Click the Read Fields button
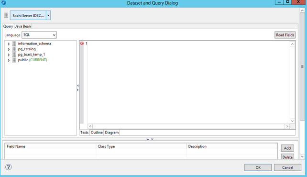The height and width of the screenshot is (177, 307). pos(285,35)
